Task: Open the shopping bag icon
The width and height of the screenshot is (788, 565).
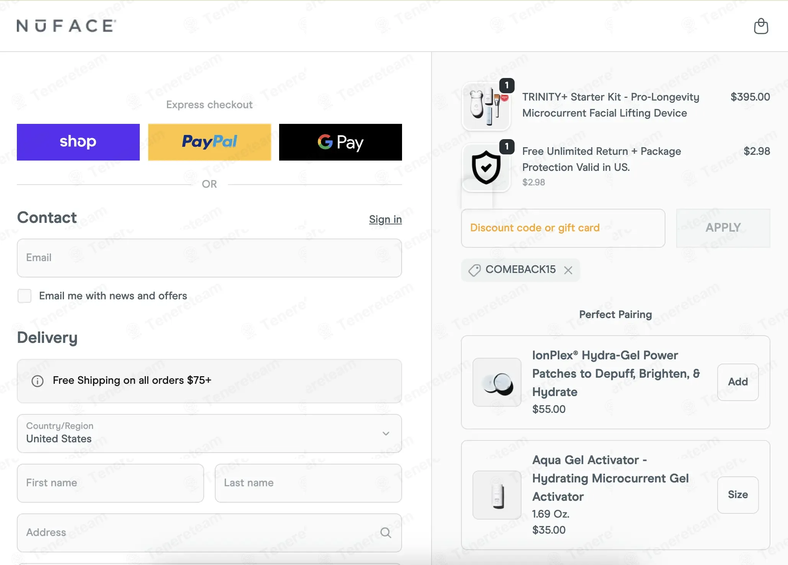Action: click(x=761, y=26)
